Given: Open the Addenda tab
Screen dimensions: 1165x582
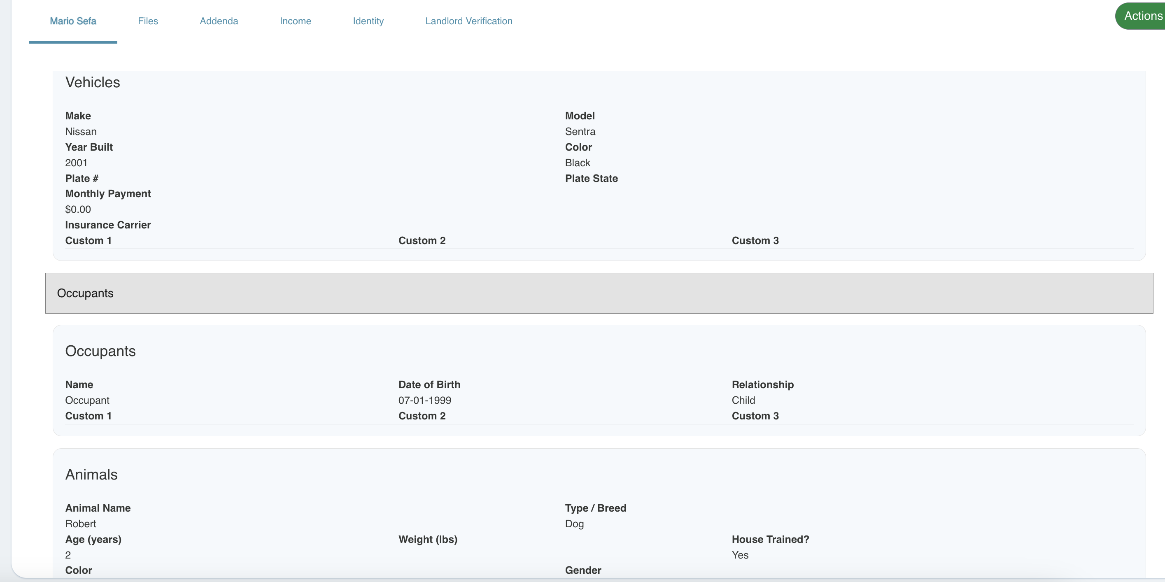Looking at the screenshot, I should click(x=219, y=21).
